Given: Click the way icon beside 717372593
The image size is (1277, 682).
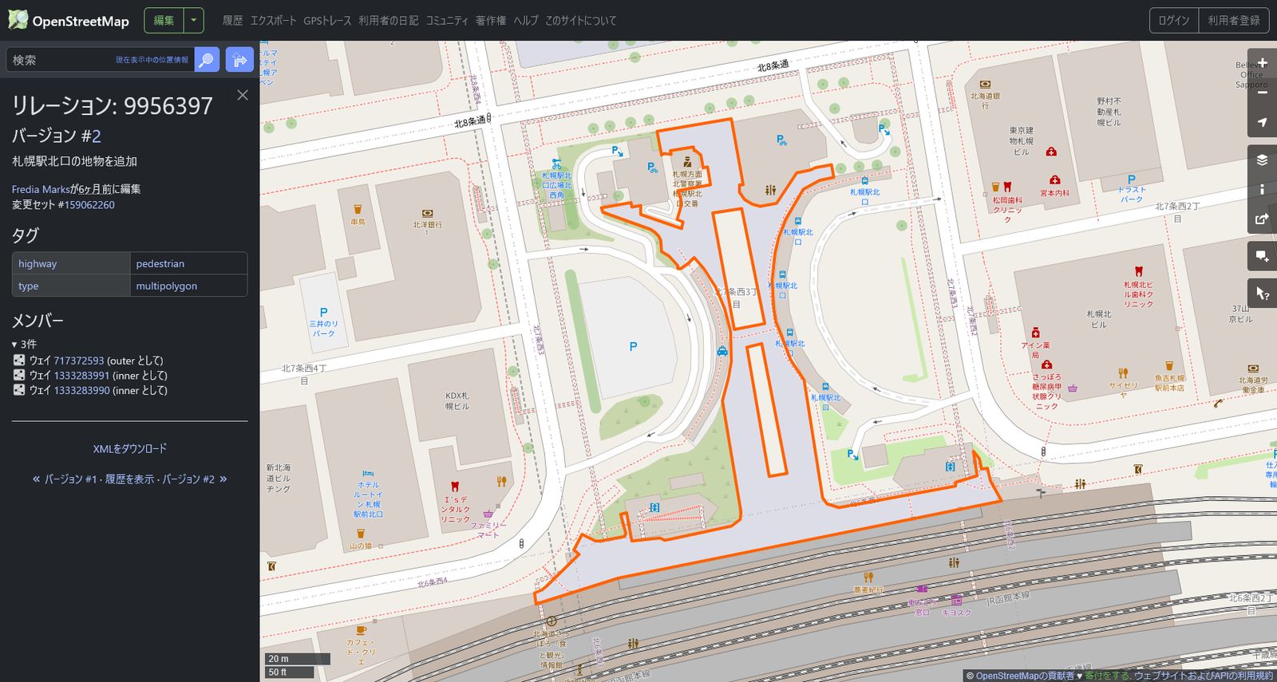Looking at the screenshot, I should [x=19, y=361].
